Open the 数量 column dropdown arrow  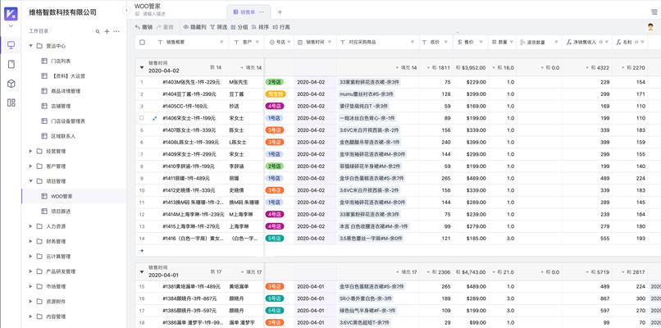pos(512,42)
